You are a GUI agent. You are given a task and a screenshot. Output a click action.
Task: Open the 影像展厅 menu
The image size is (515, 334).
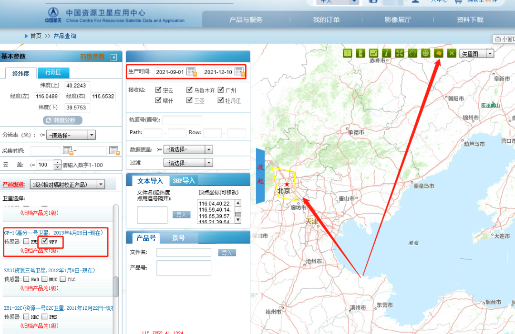pyautogui.click(x=398, y=20)
